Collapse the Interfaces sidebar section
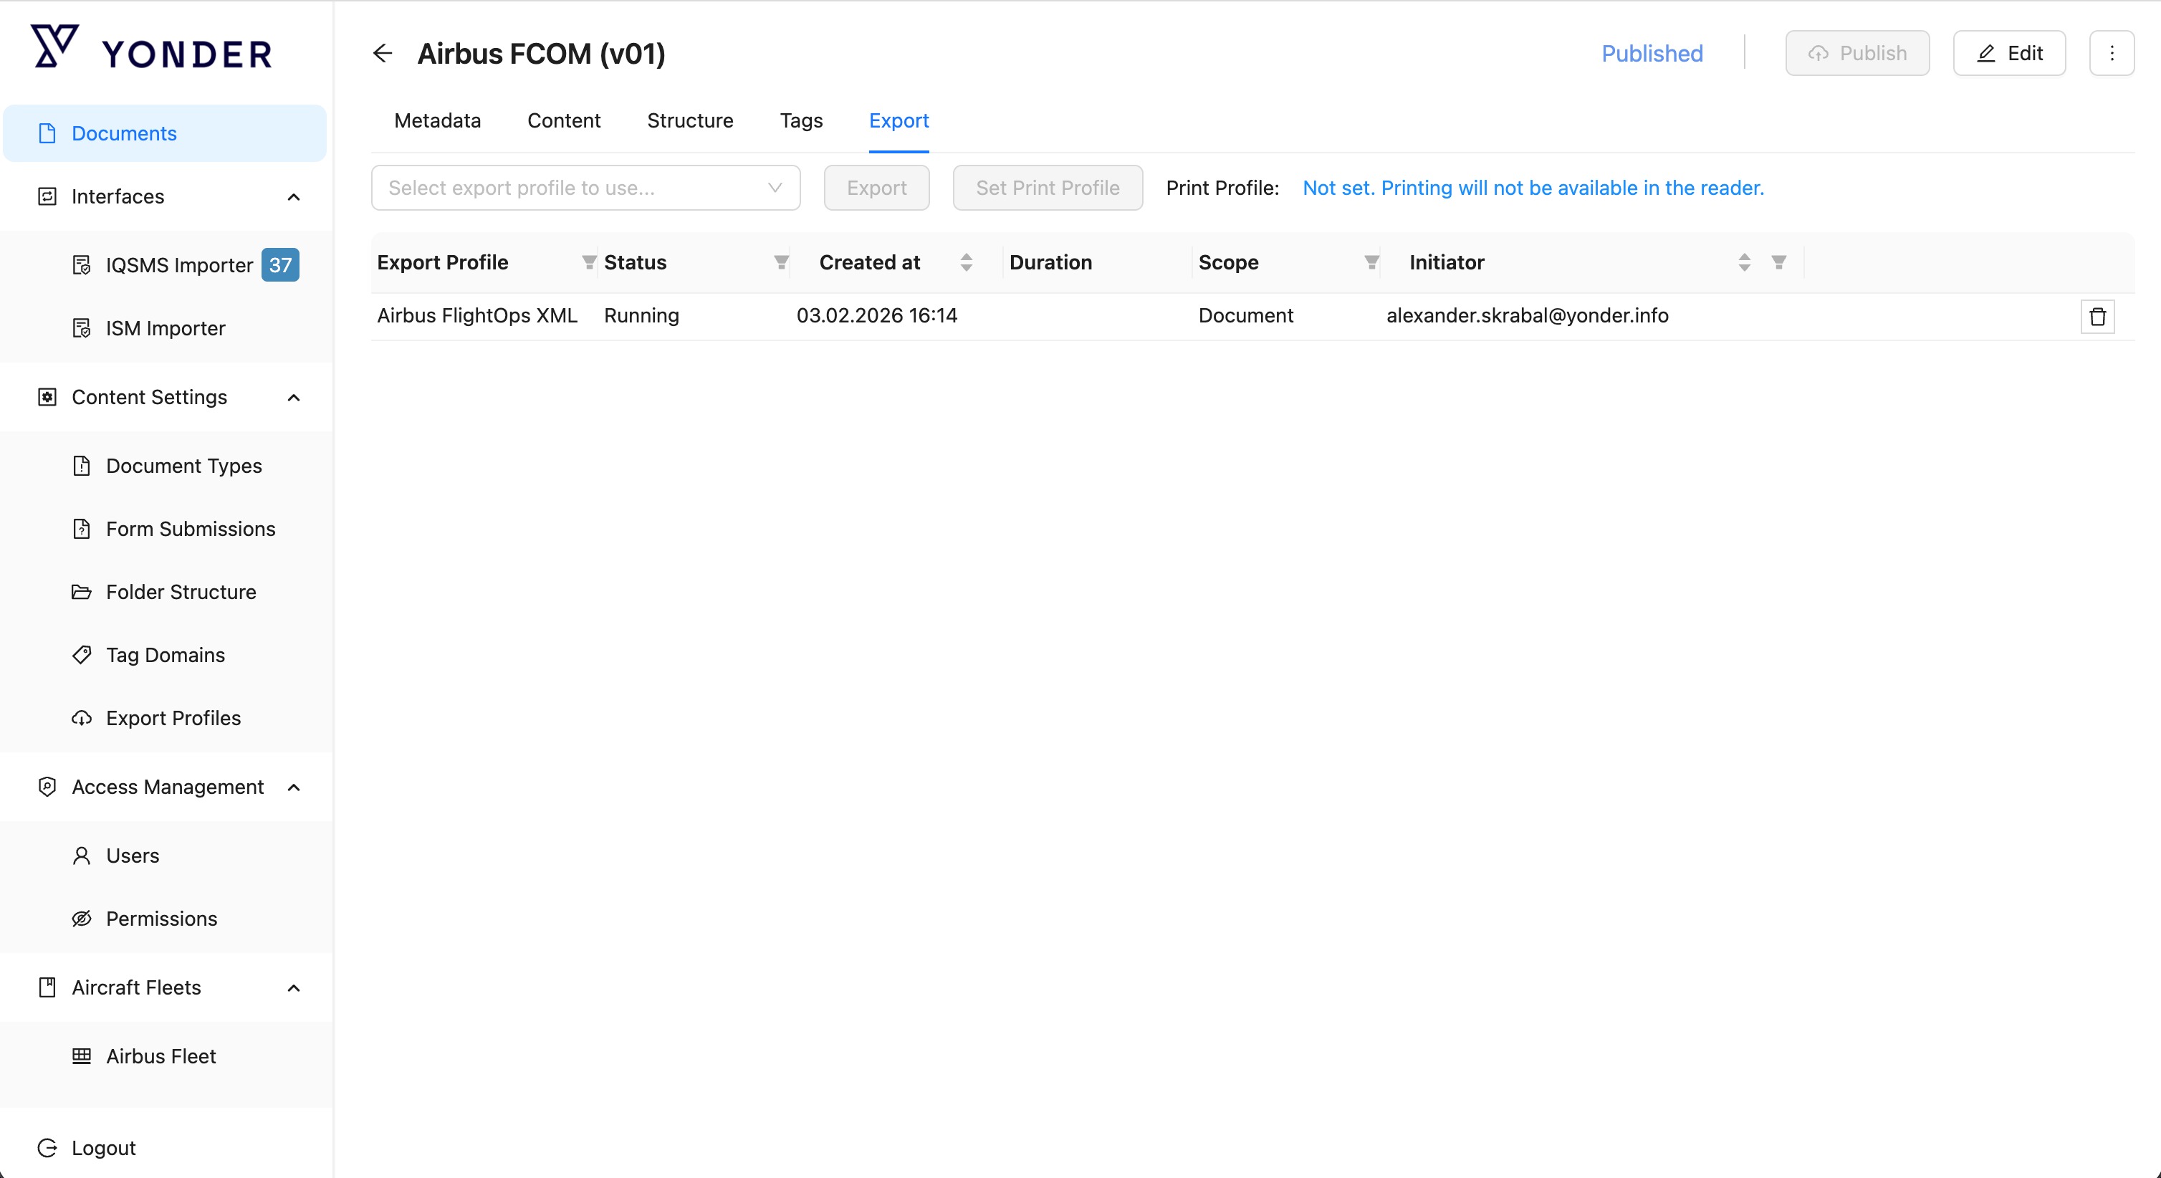Viewport: 2161px width, 1178px height. [x=294, y=197]
